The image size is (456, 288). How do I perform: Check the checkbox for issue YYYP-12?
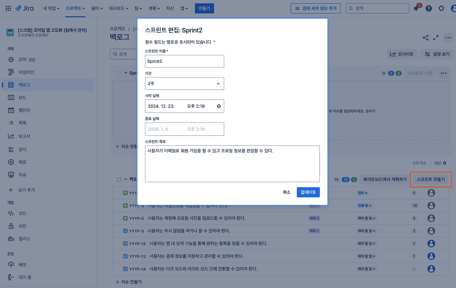(x=125, y=243)
